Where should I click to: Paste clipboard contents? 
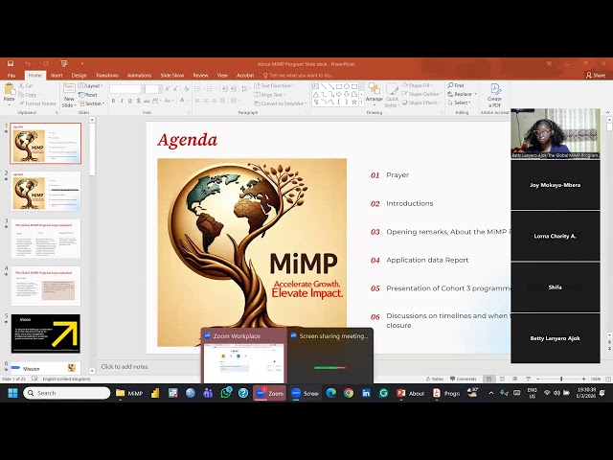pos(10,94)
